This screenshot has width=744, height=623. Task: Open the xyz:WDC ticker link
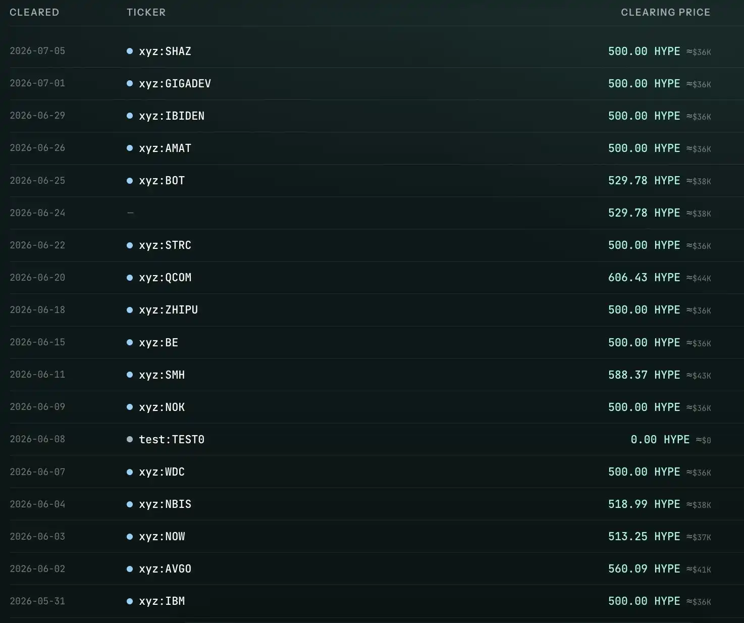pyautogui.click(x=162, y=472)
